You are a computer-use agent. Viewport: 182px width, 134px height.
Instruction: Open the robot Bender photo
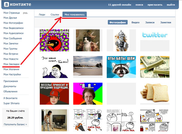[121, 40]
